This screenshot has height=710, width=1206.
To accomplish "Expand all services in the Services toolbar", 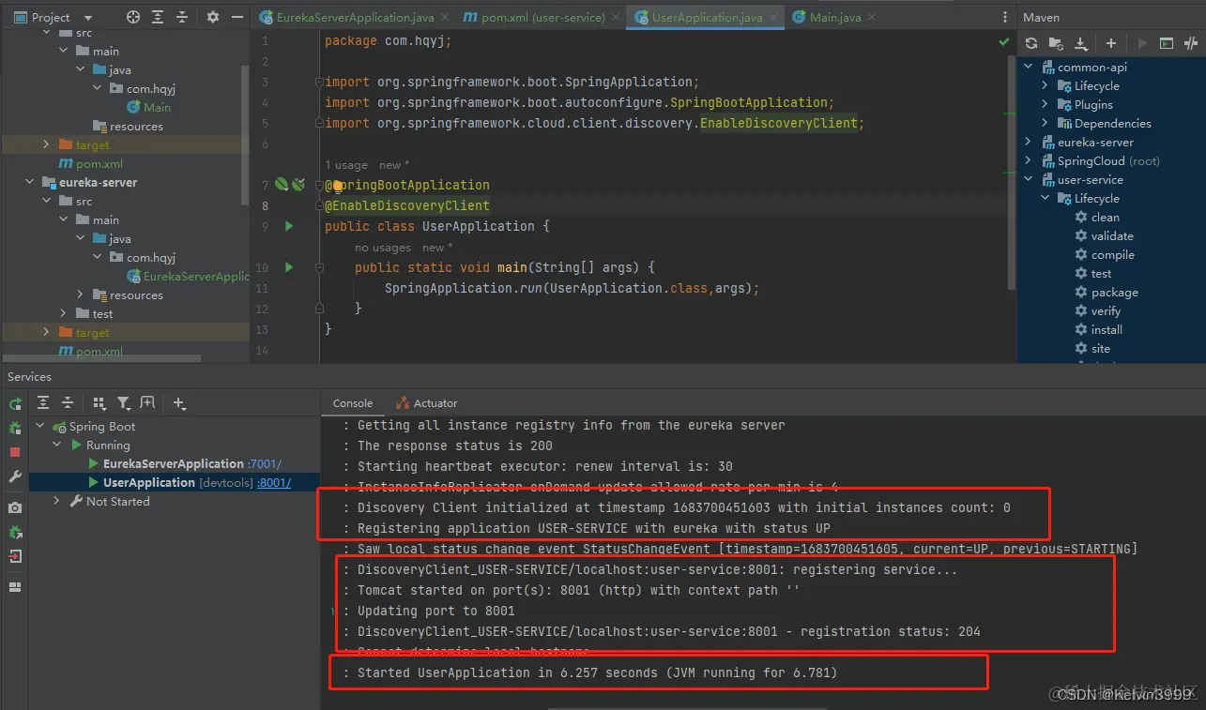I will tap(43, 403).
